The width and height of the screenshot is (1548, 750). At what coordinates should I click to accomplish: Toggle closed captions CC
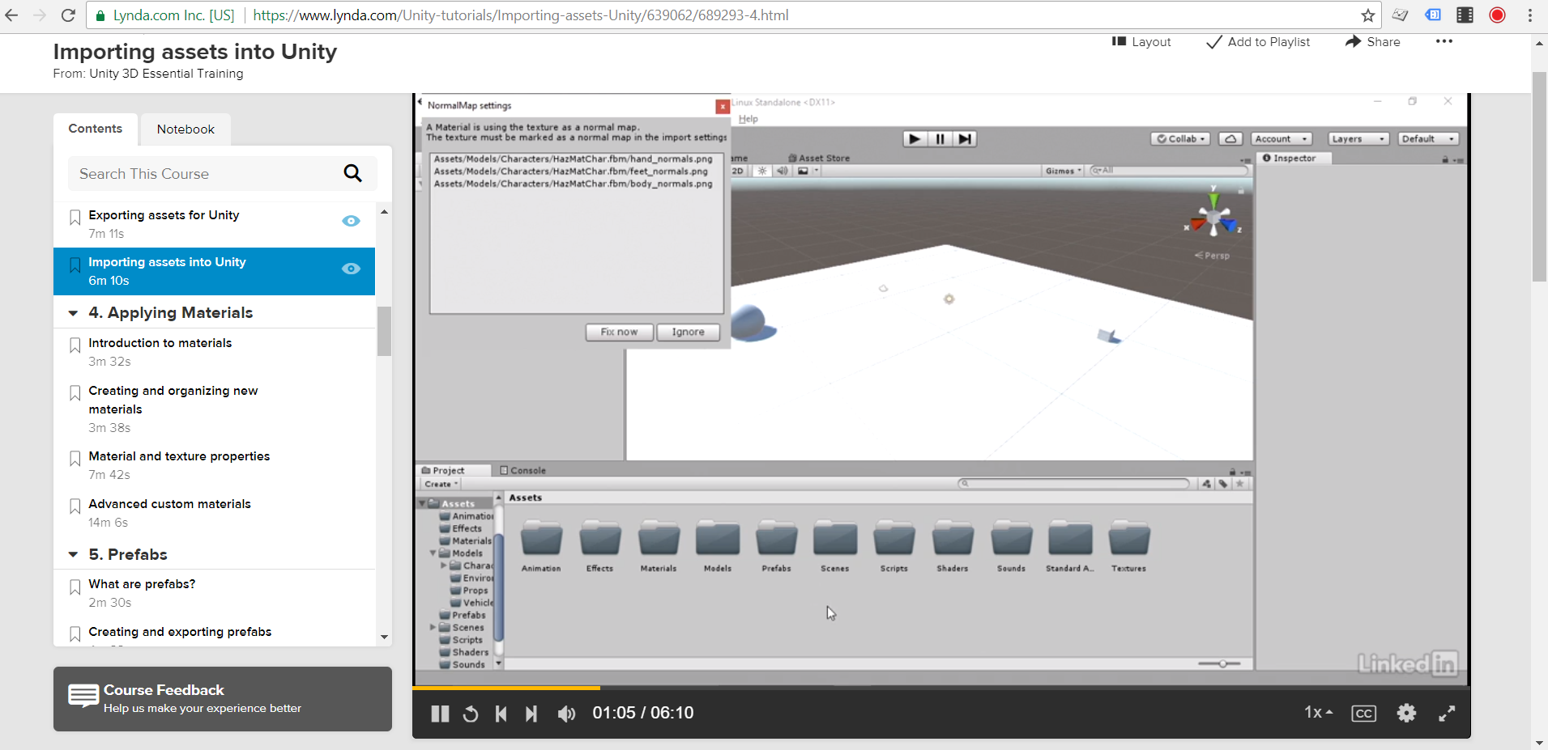coord(1364,714)
